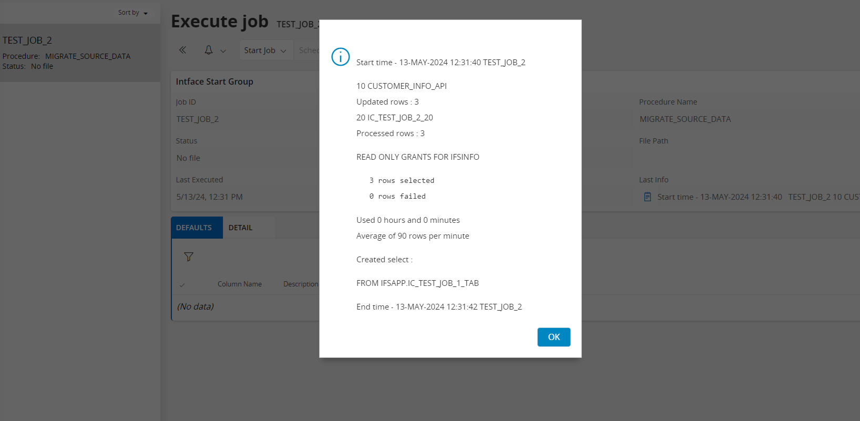Click the Last Info document icon
The image size is (860, 421).
coord(648,197)
